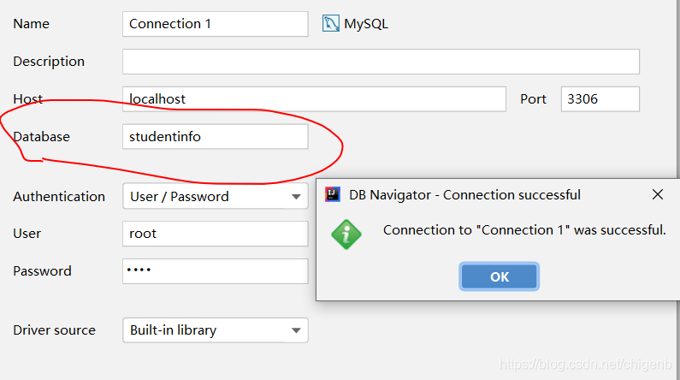This screenshot has height=380, width=680.
Task: Click the MySQL label text
Action: click(366, 24)
